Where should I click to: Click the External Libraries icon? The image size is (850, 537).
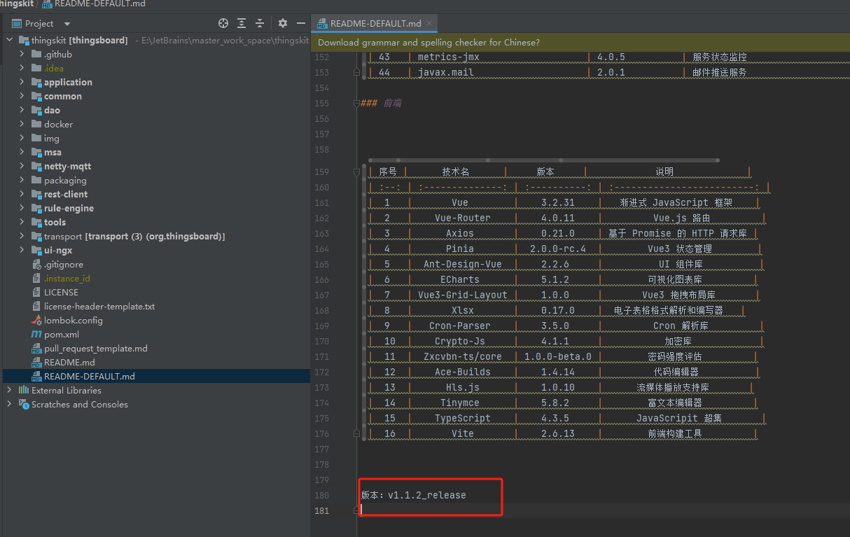coord(24,390)
